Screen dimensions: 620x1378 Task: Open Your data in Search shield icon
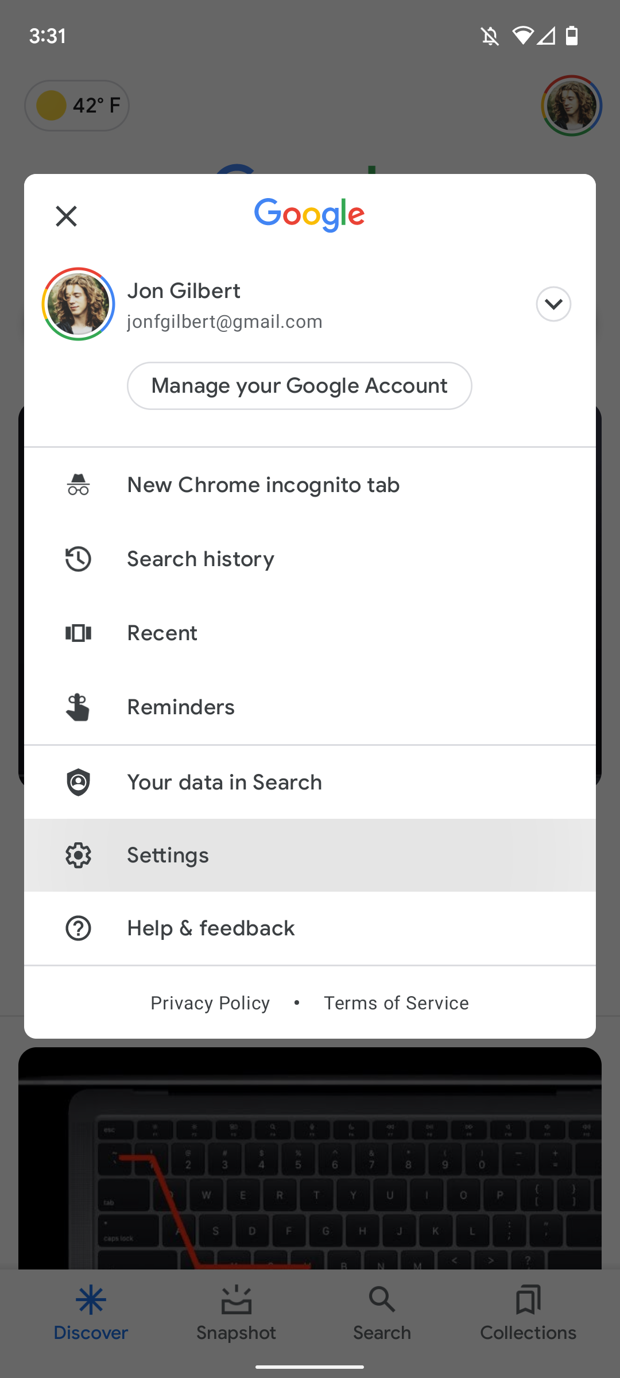click(x=78, y=782)
